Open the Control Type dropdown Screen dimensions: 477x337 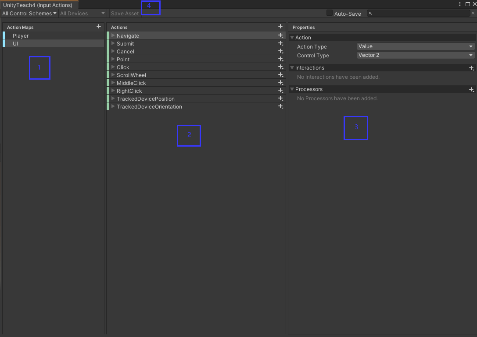tap(416, 55)
